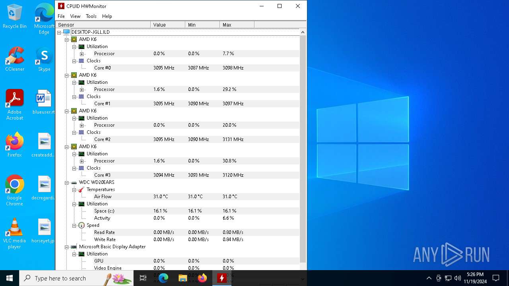Click chip icon of AMD K6 above Core #3
Viewport: 509px width, 286px height.
[74, 147]
